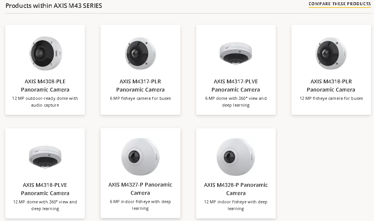374x221 pixels.
Task: Click the '6 MP indoor fisheye' description
Action: [140, 205]
